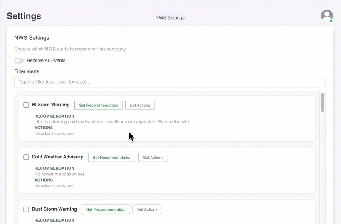Screen dimensions: 341x224
Task: Set Recommendation for Dust Storm Warning
Action: [106, 209]
